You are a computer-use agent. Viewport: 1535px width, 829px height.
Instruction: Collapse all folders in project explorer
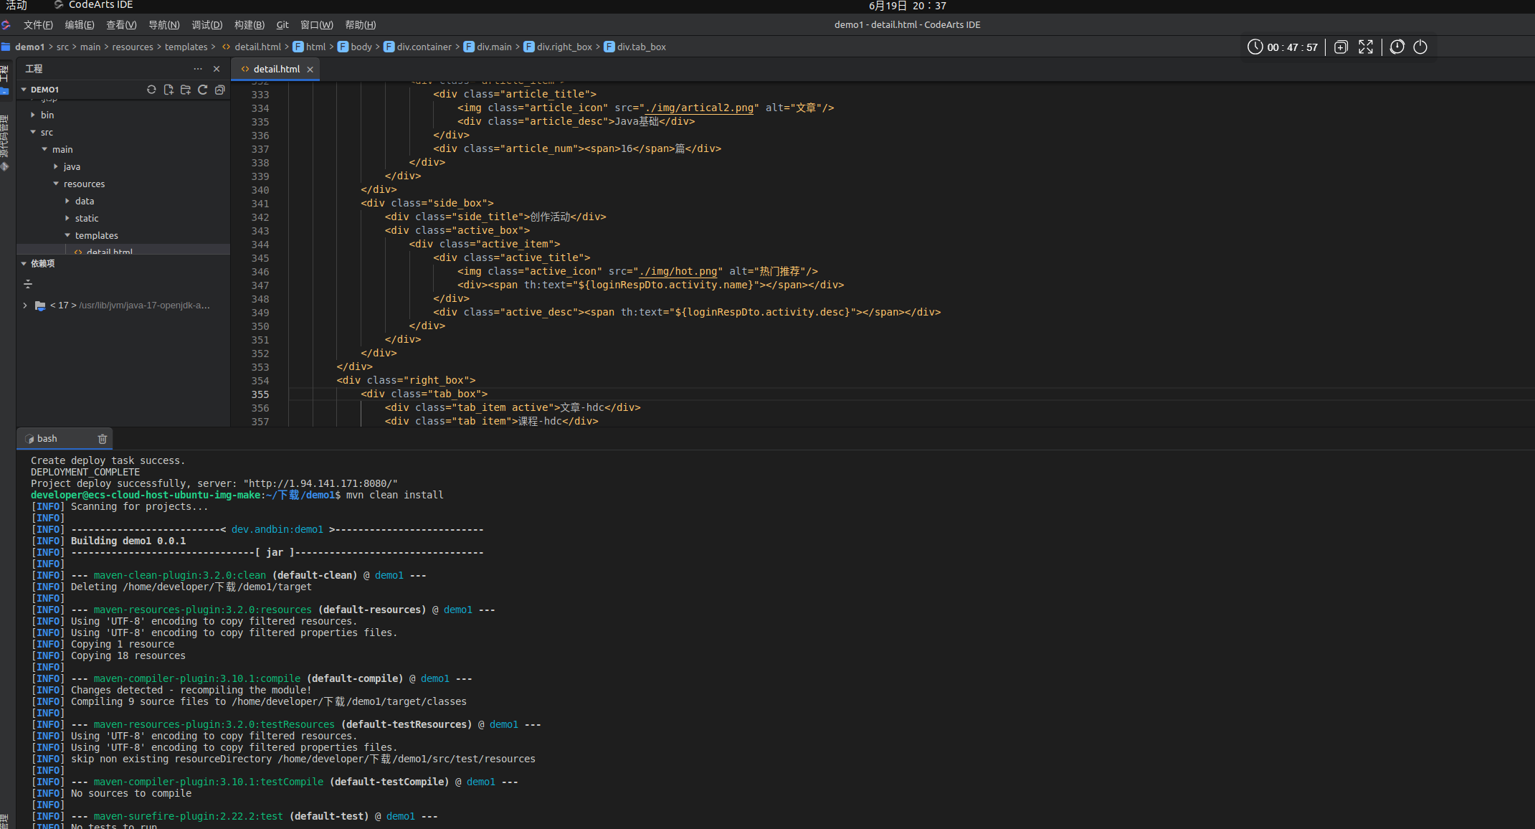point(220,90)
